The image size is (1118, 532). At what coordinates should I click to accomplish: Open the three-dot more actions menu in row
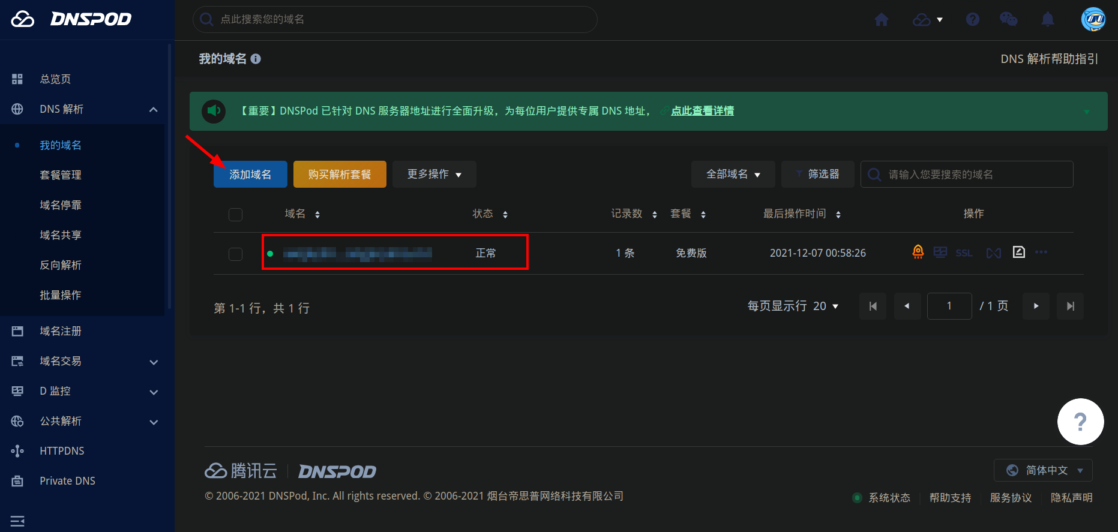click(1041, 253)
